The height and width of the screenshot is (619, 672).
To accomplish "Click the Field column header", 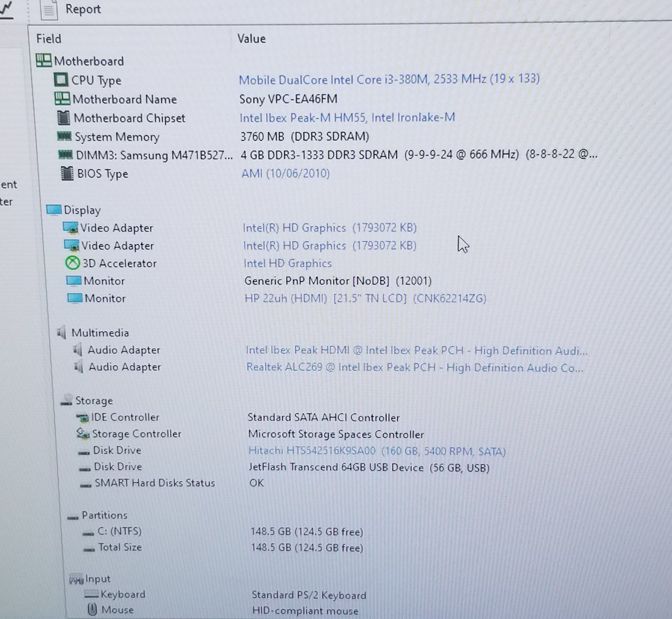I will [x=49, y=39].
